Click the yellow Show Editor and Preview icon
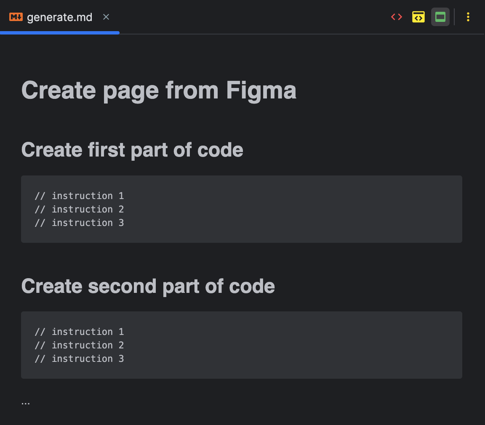This screenshot has height=425, width=485. point(418,17)
